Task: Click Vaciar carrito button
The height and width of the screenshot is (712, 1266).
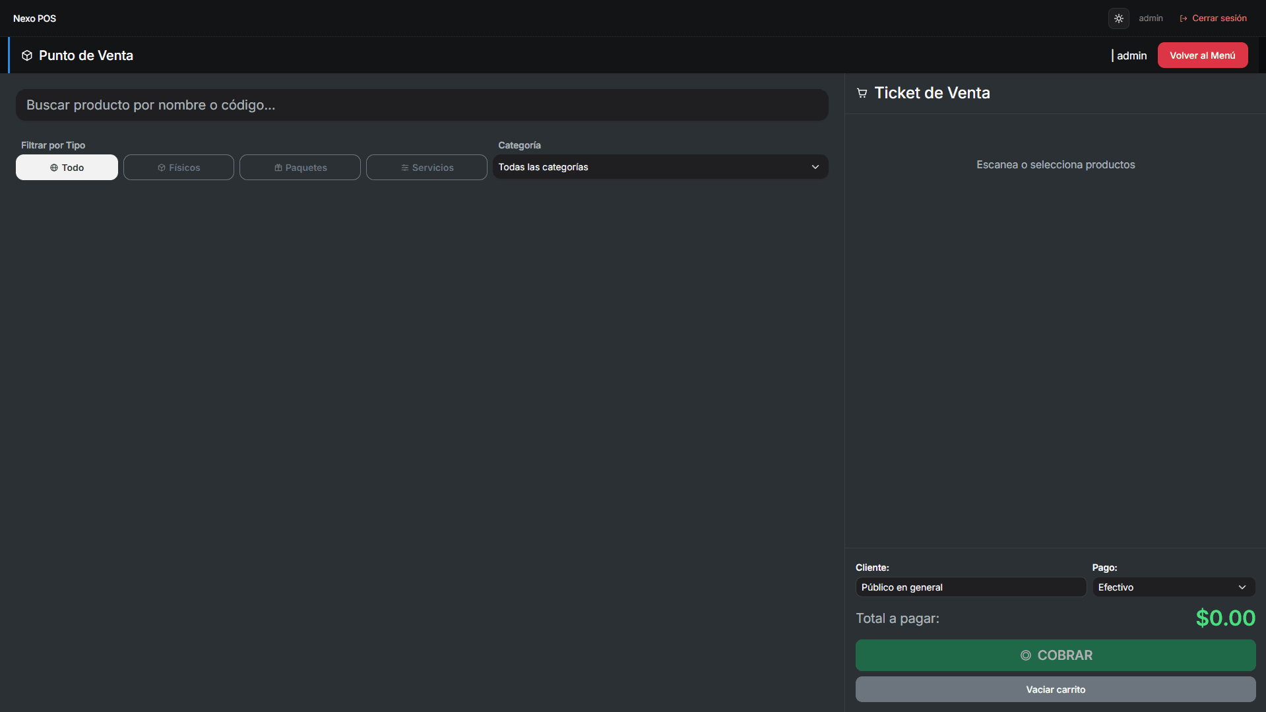Action: click(1056, 690)
